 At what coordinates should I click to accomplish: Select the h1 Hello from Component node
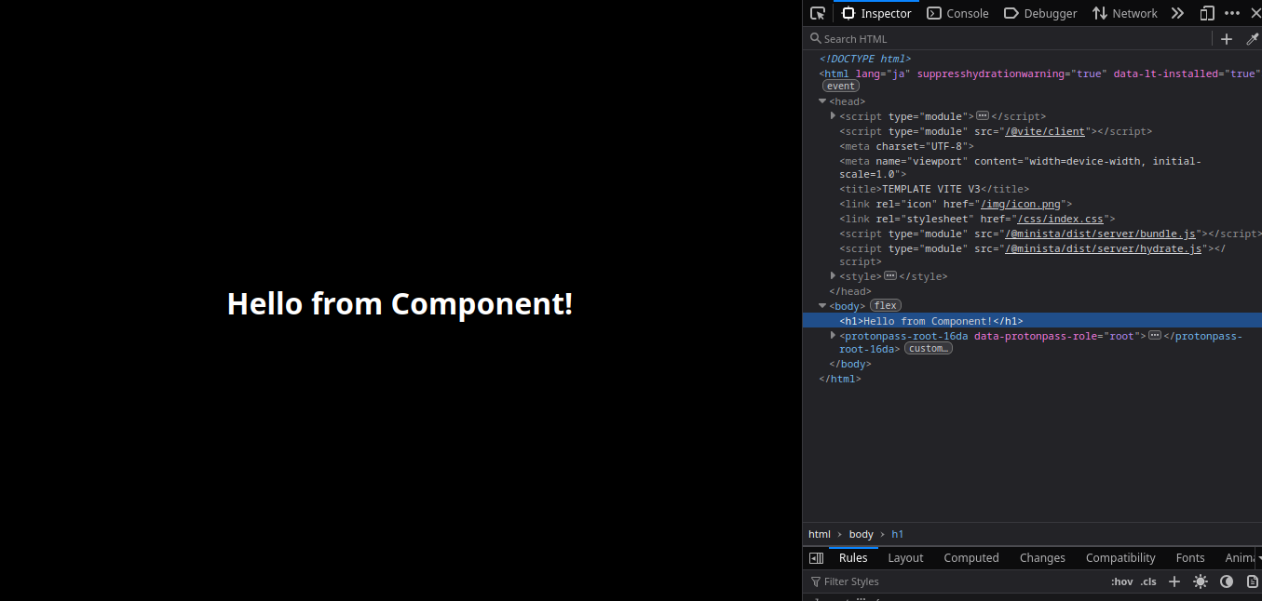coord(1032,320)
